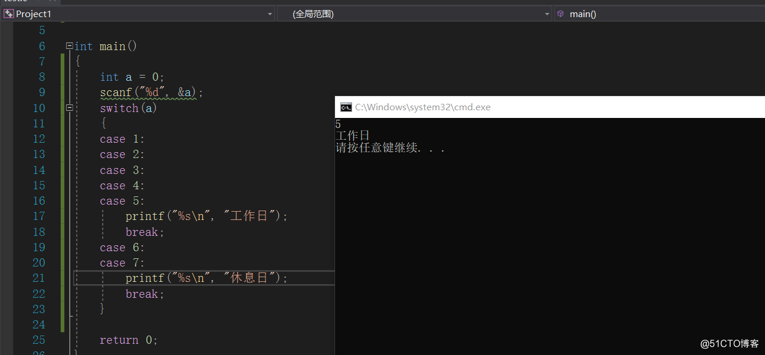Screen dimensions: 765x355
Task: Collapse the switch(a) block
Action: pos(70,108)
